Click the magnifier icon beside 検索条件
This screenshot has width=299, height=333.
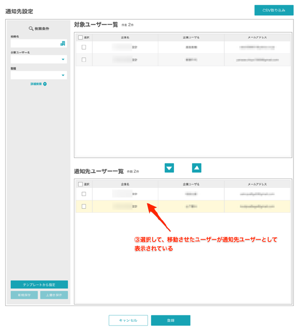point(31,28)
